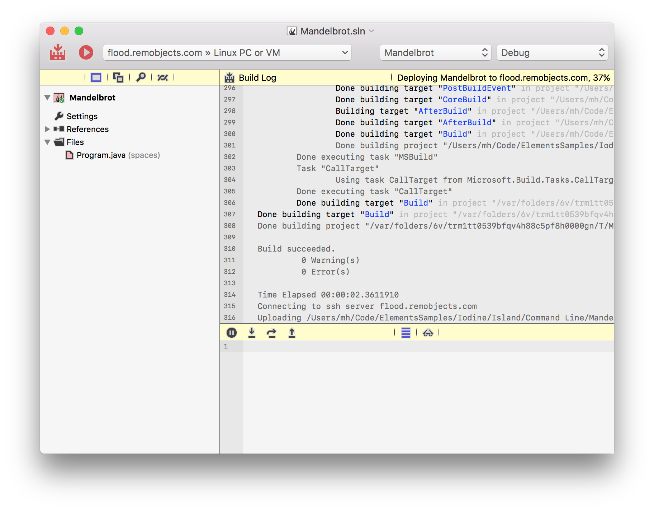The height and width of the screenshot is (511, 654).
Task: Click the magnifier search icon in sidebar
Action: pyautogui.click(x=141, y=77)
